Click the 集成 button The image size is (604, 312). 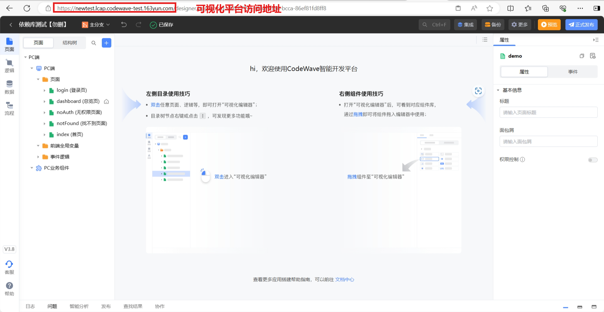point(465,25)
